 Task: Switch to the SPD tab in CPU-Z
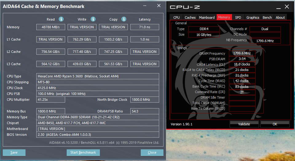(238, 17)
